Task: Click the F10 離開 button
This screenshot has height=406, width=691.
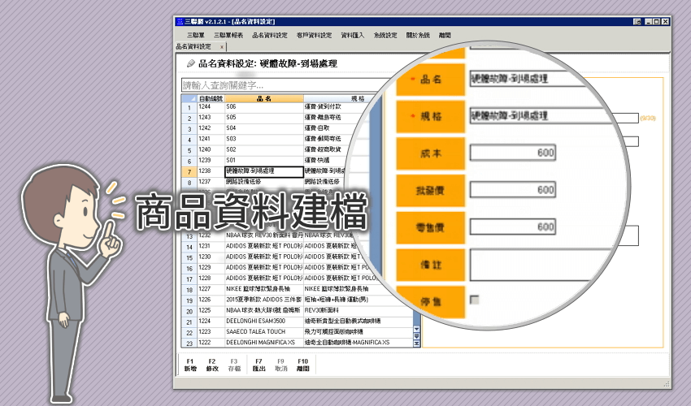Action: pyautogui.click(x=303, y=365)
